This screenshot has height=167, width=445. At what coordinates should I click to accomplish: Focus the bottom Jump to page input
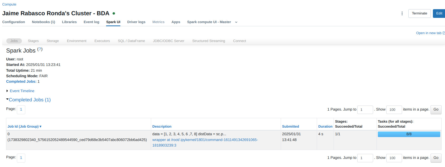(x=365, y=158)
